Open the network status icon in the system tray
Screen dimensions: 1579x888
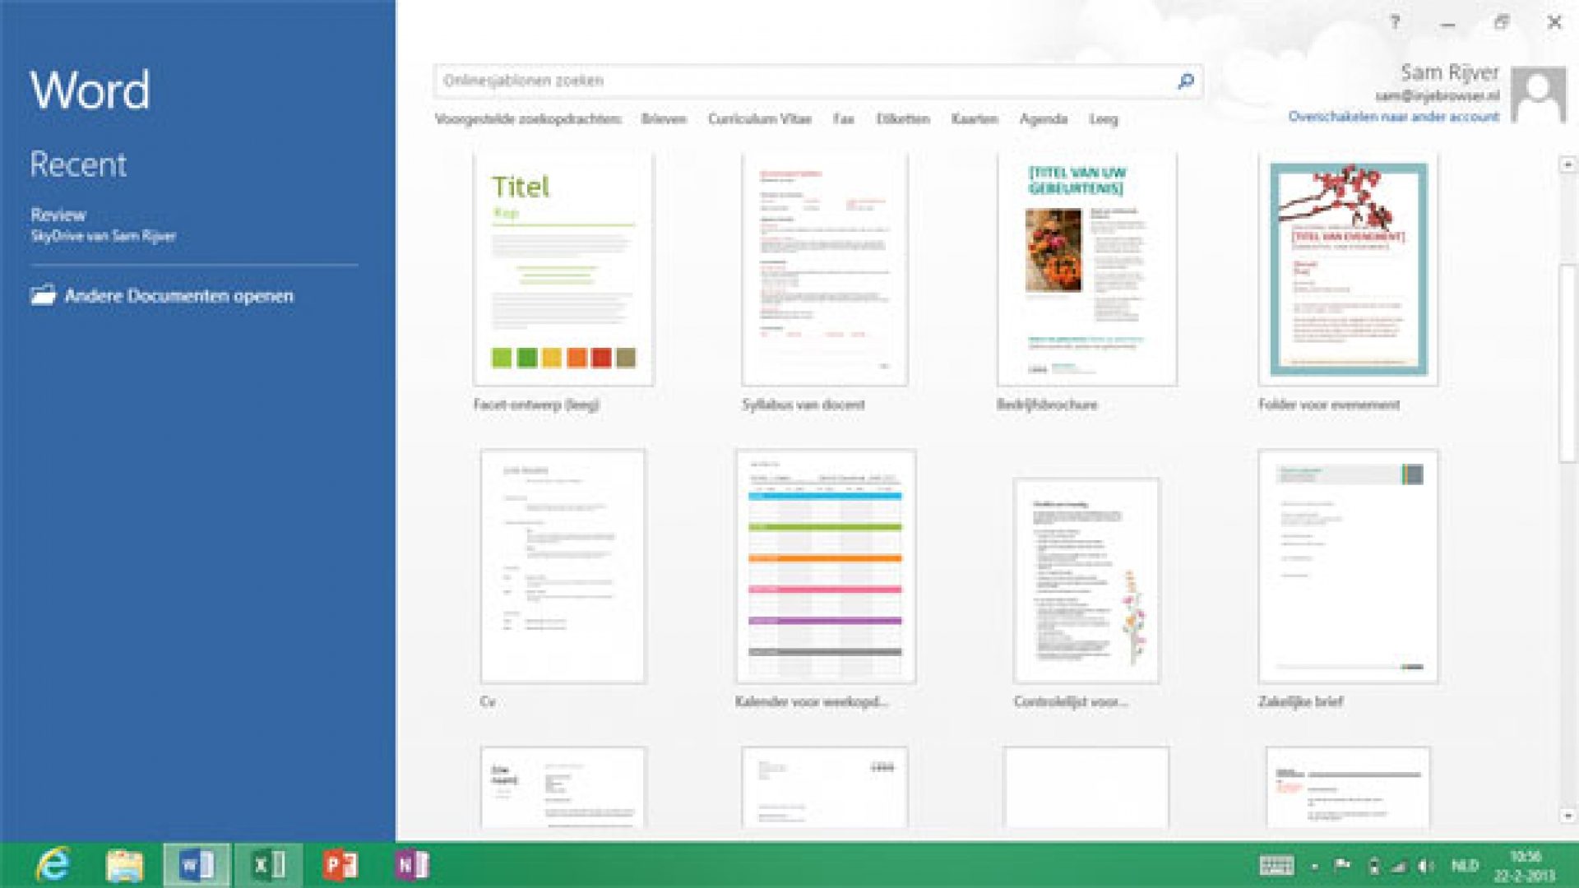(x=1398, y=864)
